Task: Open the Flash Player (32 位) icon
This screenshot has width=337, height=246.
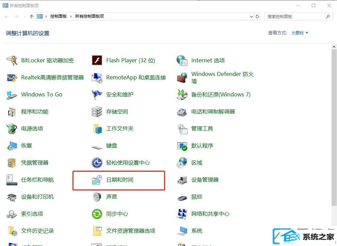Action: (x=97, y=60)
